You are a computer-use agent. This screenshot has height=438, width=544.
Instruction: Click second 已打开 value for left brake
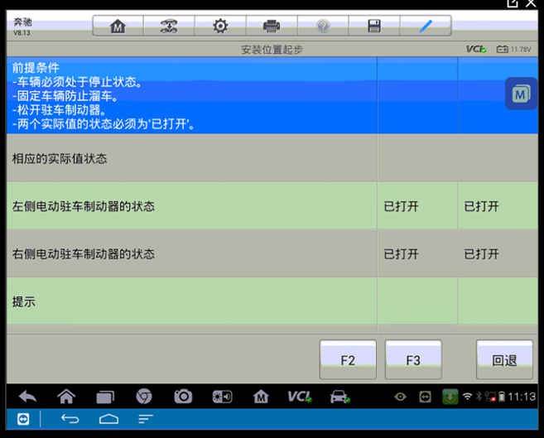pos(482,206)
